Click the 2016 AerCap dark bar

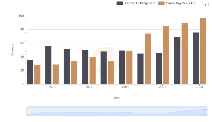pyautogui.click(x=67, y=67)
